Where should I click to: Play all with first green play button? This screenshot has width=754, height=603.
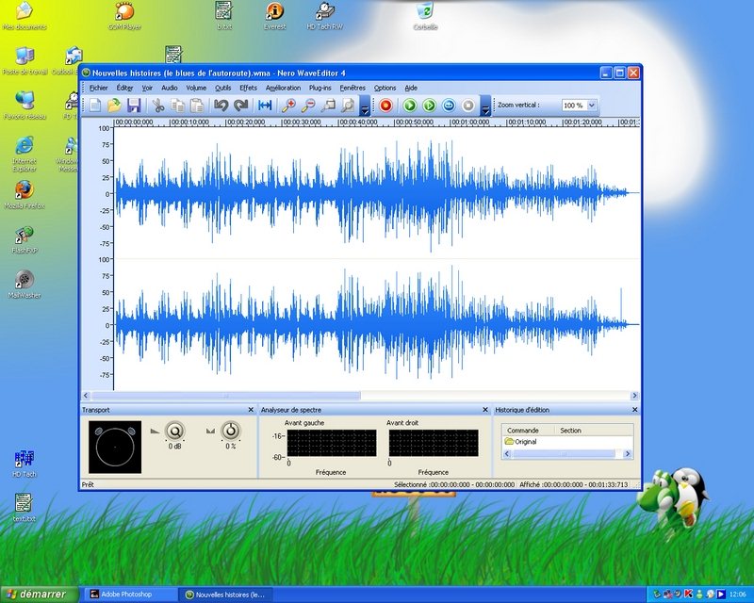click(x=410, y=106)
